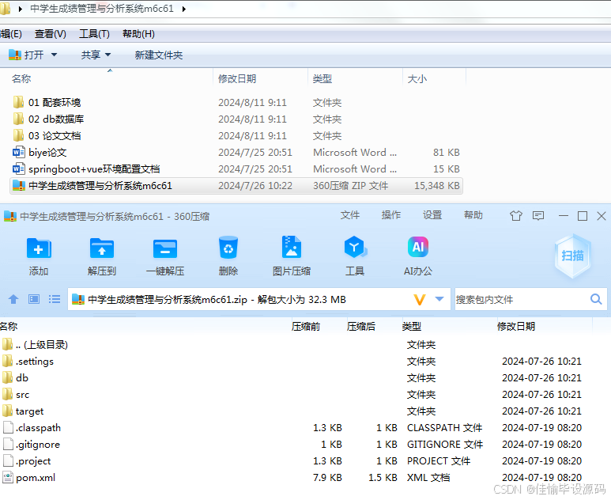The image size is (611, 500).
Task: Click the 15,348 KB size cell
Action: 437,186
